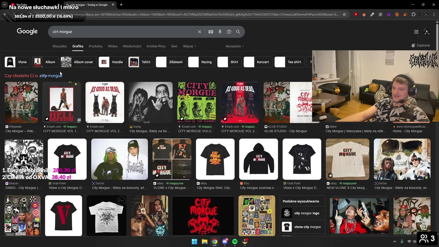The image size is (439, 247).
Task: Click the magnifier search button
Action: 238,32
